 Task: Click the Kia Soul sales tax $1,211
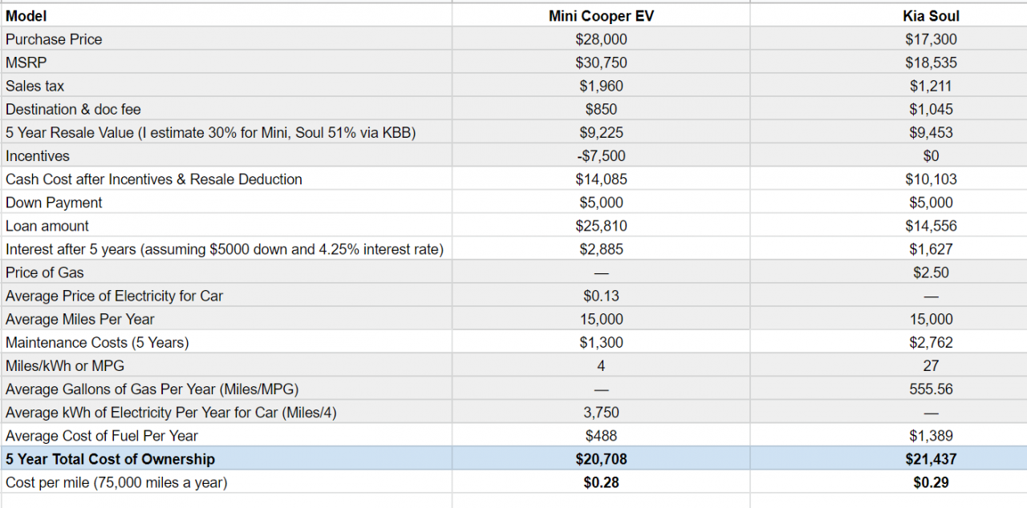(x=931, y=86)
